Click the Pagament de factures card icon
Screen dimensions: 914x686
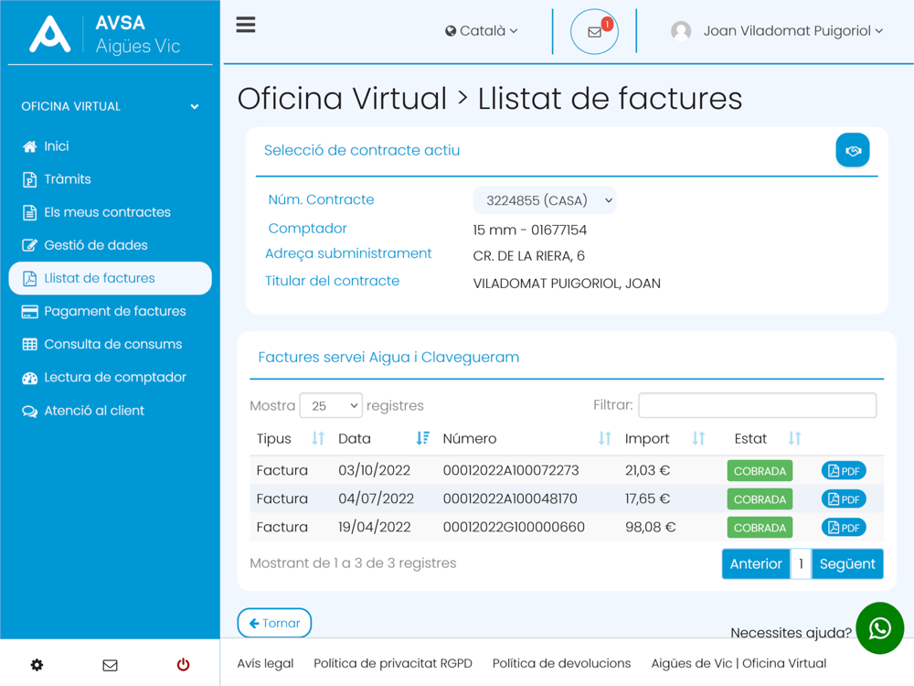[30, 312]
